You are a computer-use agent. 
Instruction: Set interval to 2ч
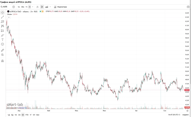tap(29, 7)
